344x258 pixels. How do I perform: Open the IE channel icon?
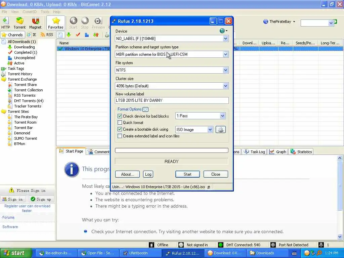tap(31, 35)
